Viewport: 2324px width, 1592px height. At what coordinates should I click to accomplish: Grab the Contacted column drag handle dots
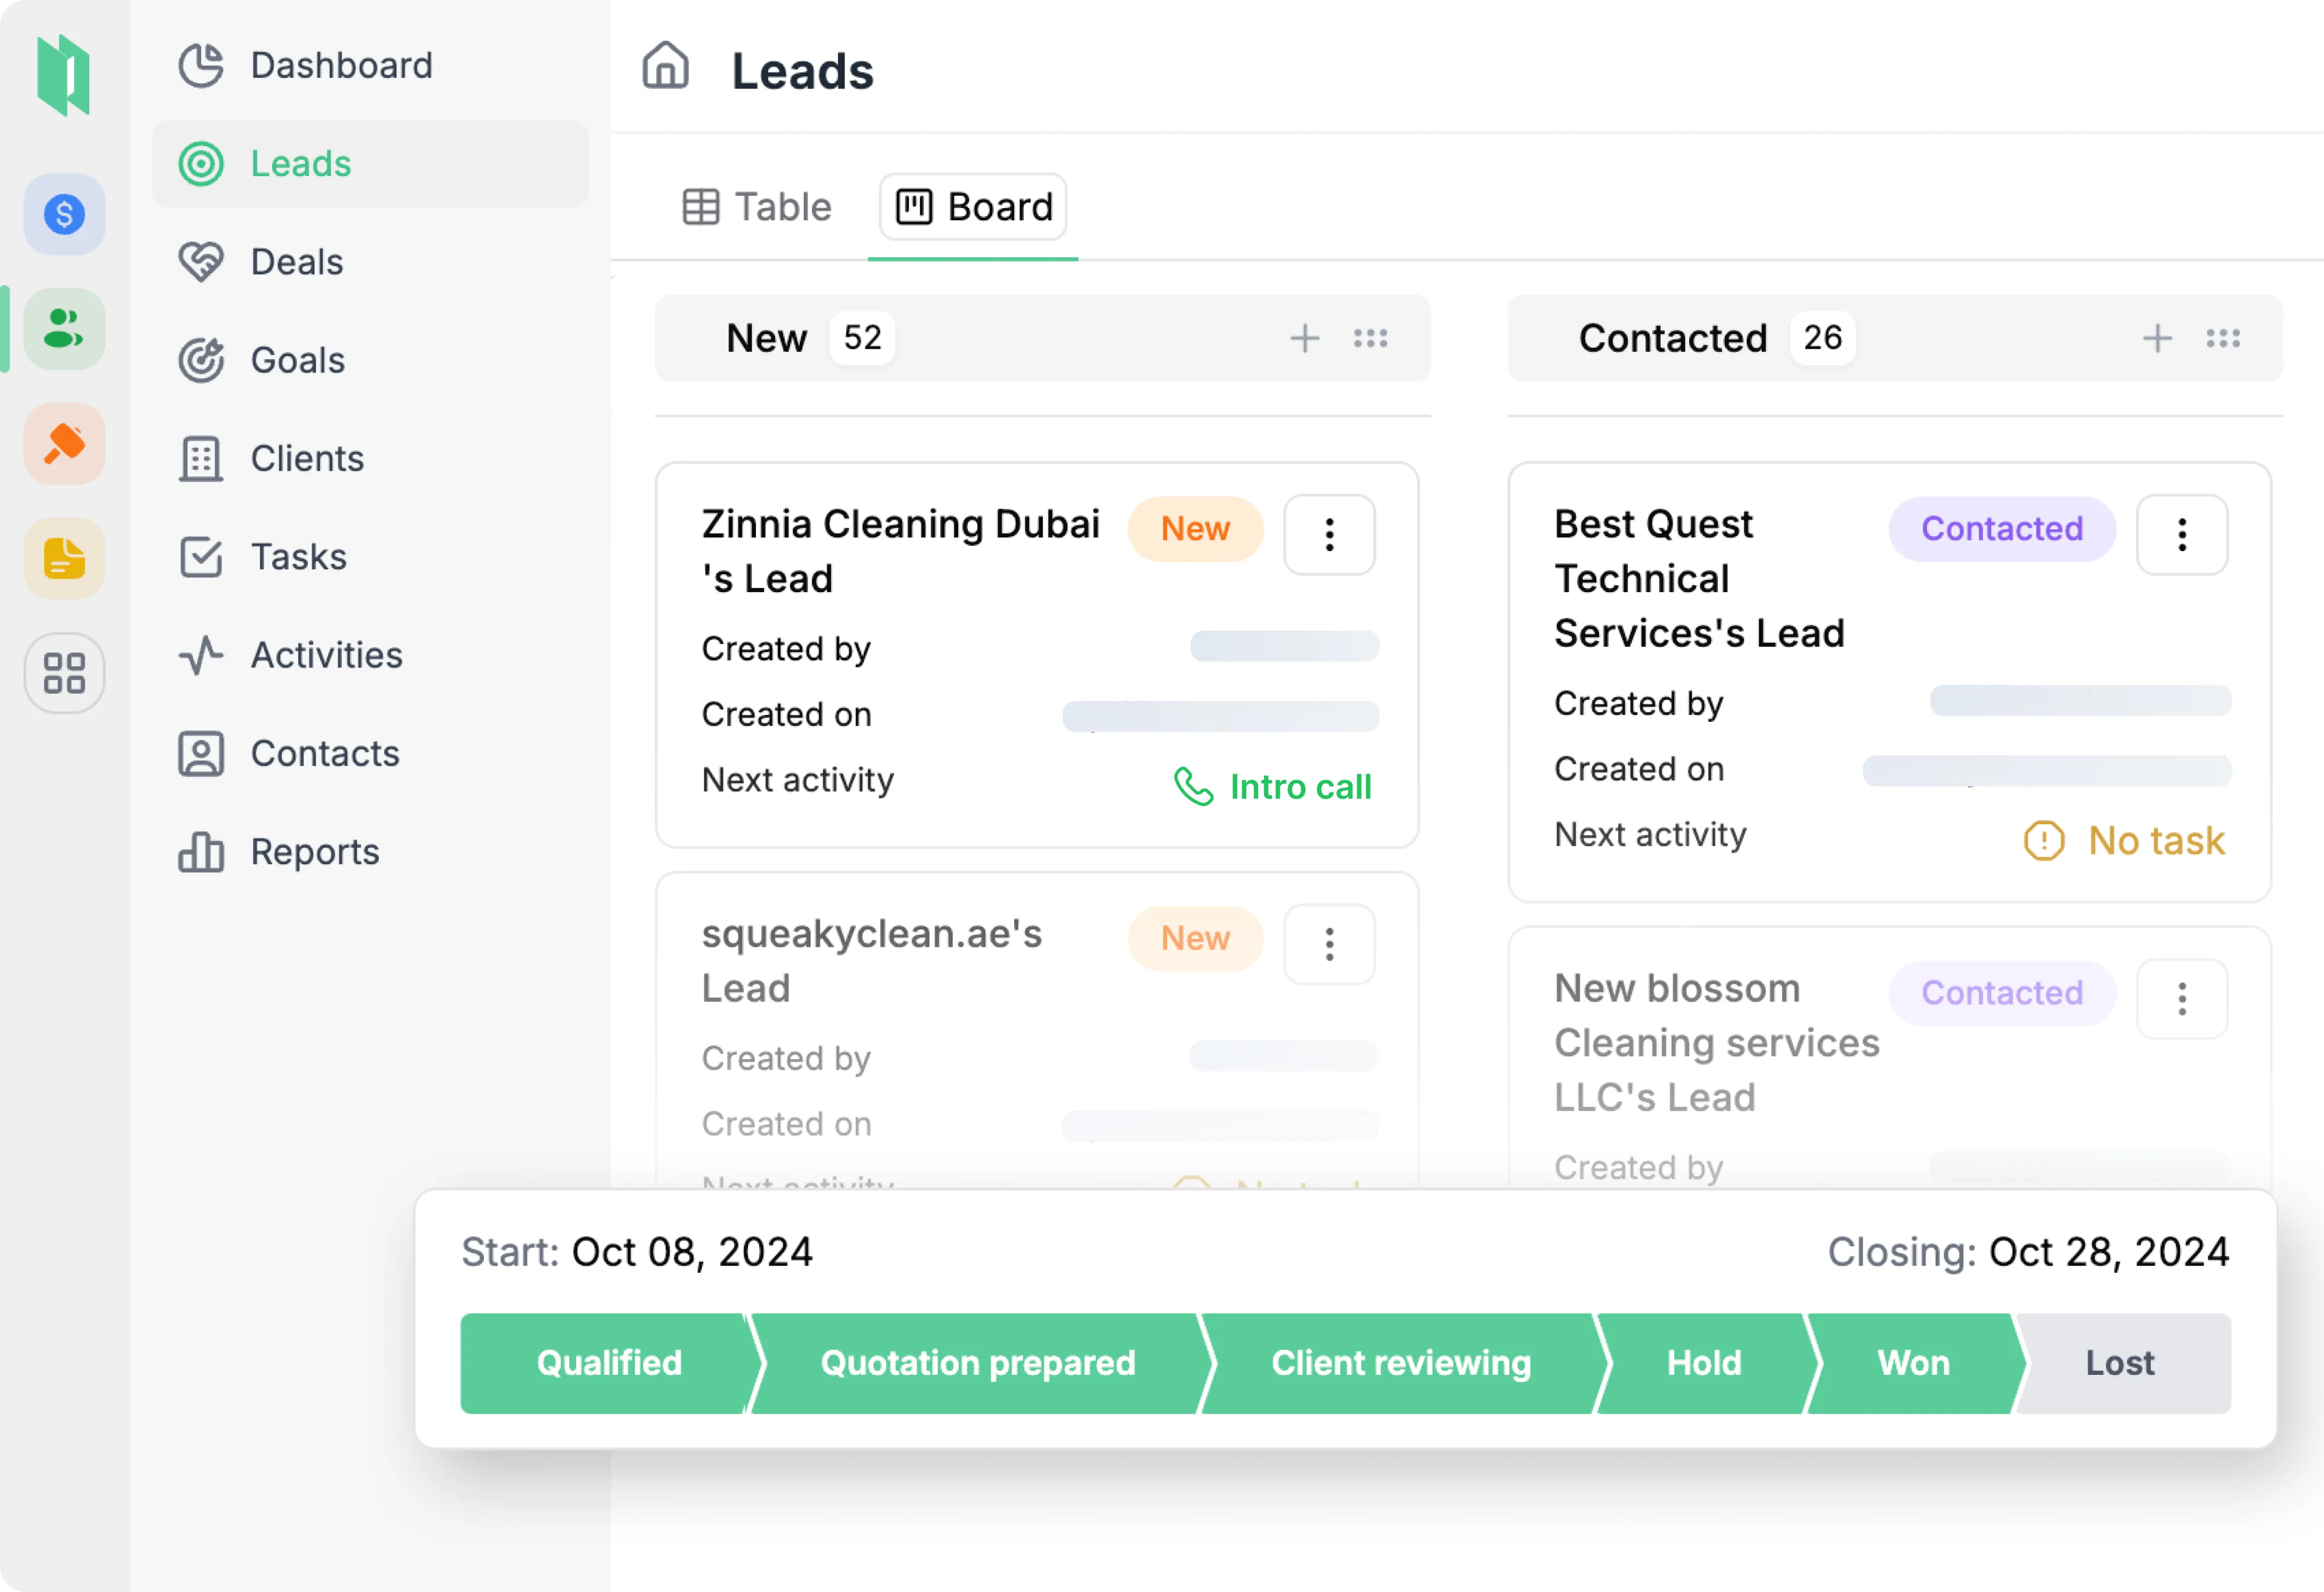(x=2223, y=338)
